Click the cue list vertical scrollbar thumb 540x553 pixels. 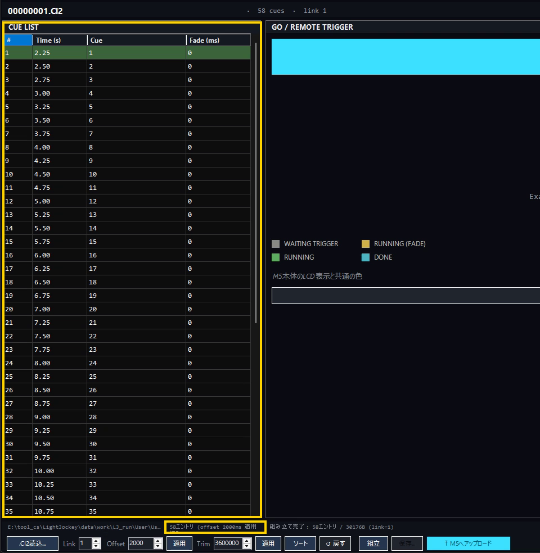click(x=256, y=183)
